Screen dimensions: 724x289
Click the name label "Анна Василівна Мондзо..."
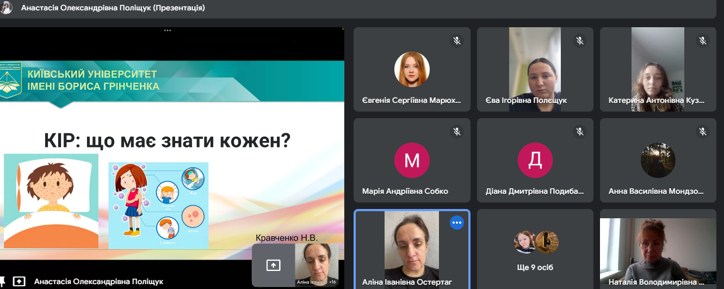tap(656, 192)
